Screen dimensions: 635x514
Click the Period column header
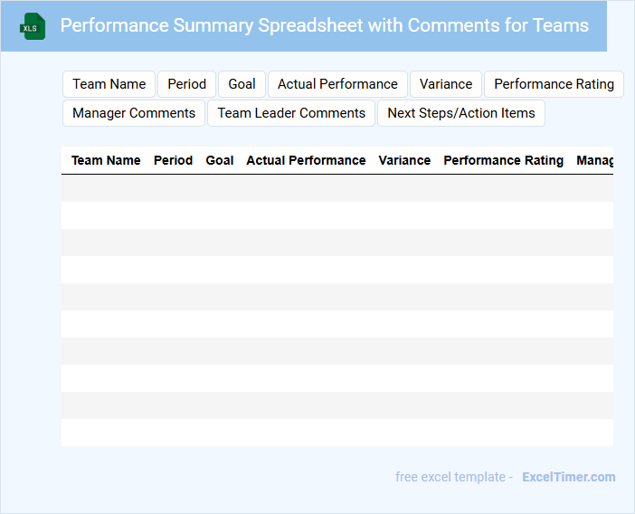[173, 160]
